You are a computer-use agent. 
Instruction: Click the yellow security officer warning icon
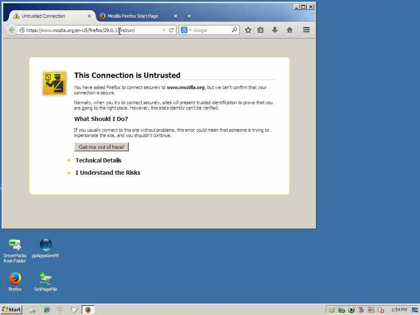pos(55,83)
